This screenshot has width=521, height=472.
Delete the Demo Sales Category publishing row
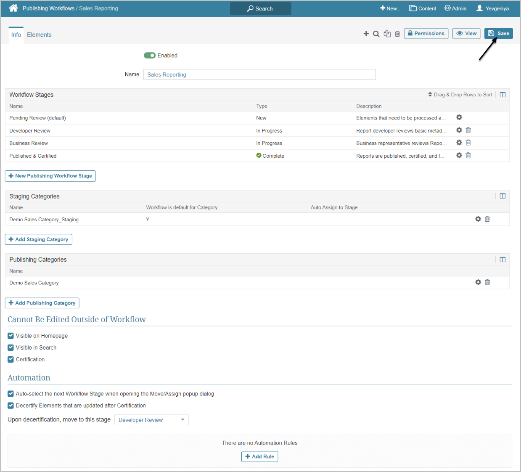pyautogui.click(x=487, y=282)
